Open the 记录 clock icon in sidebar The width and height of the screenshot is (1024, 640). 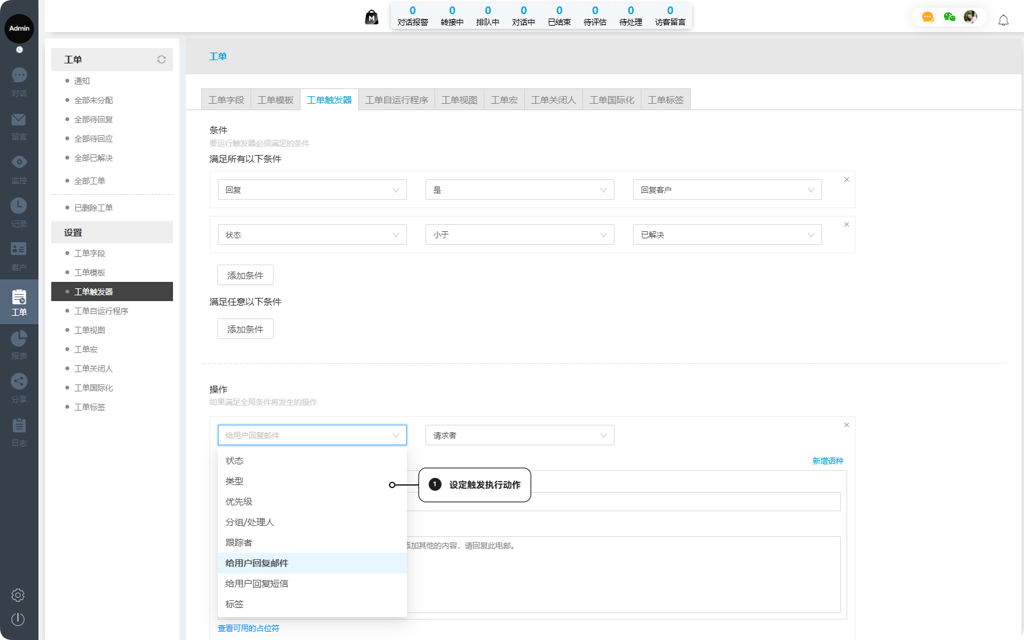[19, 206]
